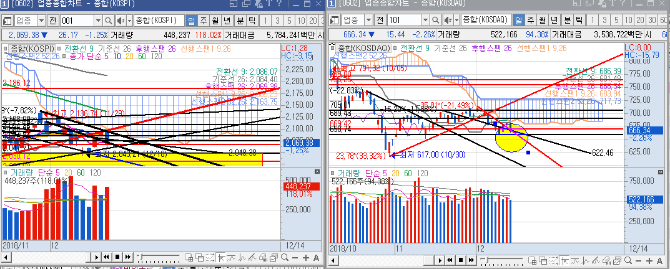The width and height of the screenshot is (670, 269).
Task: Select the 월 (monthly) tab in KOSDAQ chart
Action: tap(541, 21)
